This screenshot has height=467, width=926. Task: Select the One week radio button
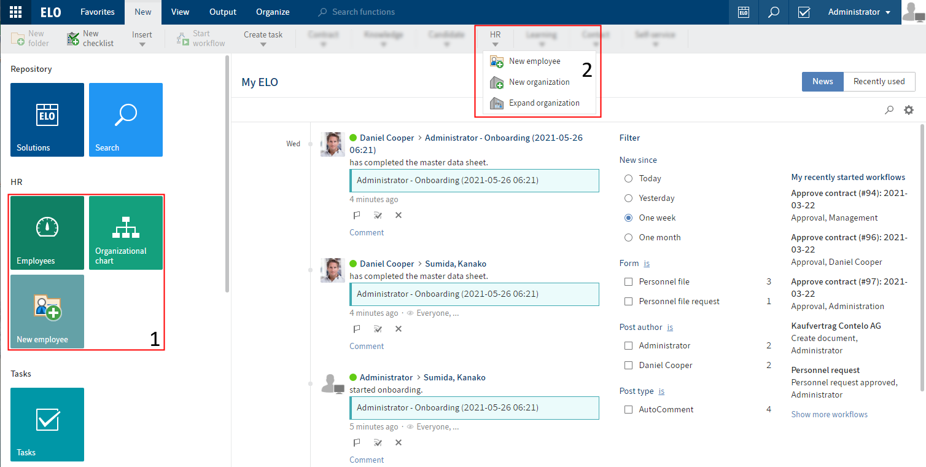pos(628,218)
